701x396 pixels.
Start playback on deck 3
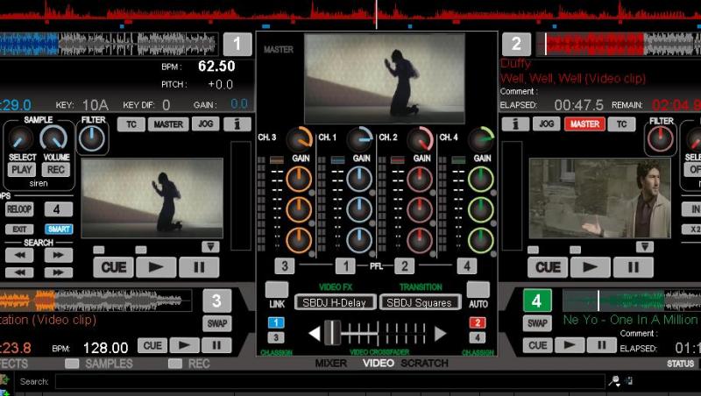(183, 345)
